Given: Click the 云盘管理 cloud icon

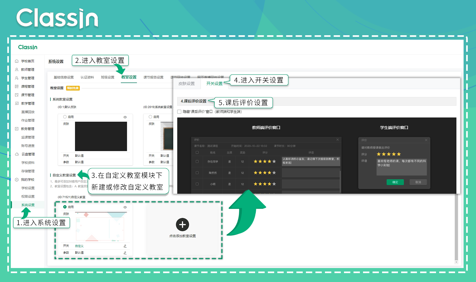Looking at the screenshot, I should pyautogui.click(x=17, y=154).
